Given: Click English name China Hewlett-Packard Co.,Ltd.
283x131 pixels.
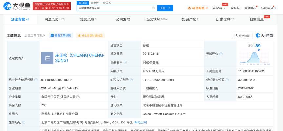Looking at the screenshot, I should (164, 114).
